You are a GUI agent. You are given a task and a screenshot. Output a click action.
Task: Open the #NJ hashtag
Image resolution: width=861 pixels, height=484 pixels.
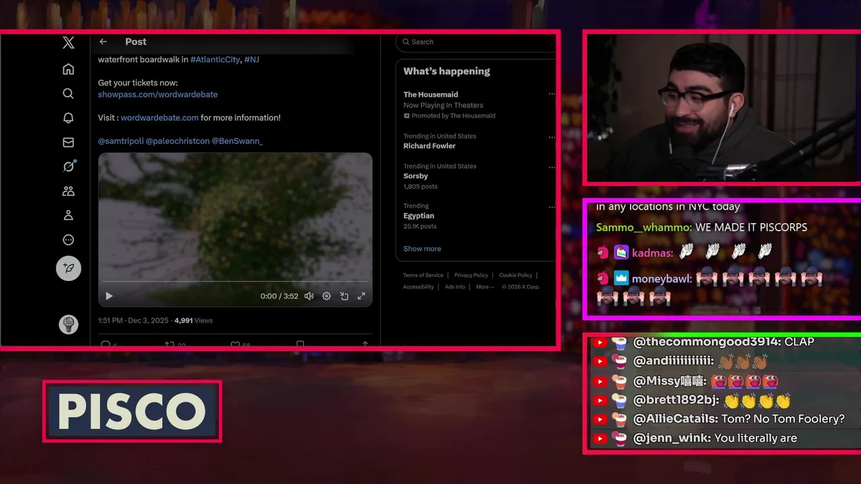[x=252, y=59]
